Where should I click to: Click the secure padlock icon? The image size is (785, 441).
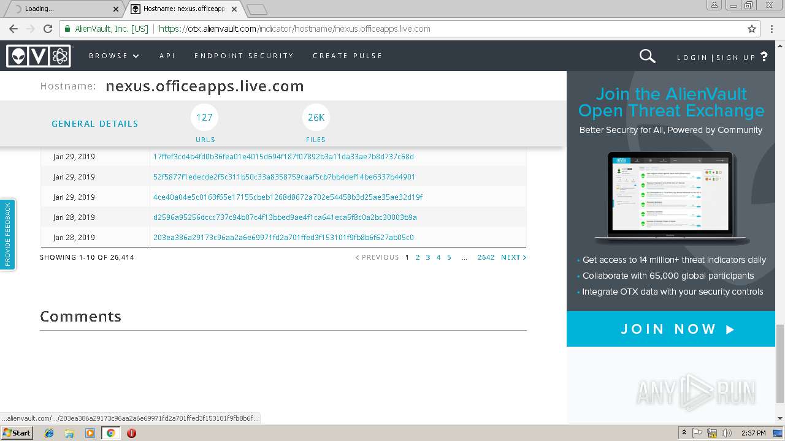coord(67,29)
